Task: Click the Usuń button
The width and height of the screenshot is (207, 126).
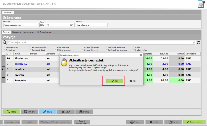Action: [x=66, y=112]
